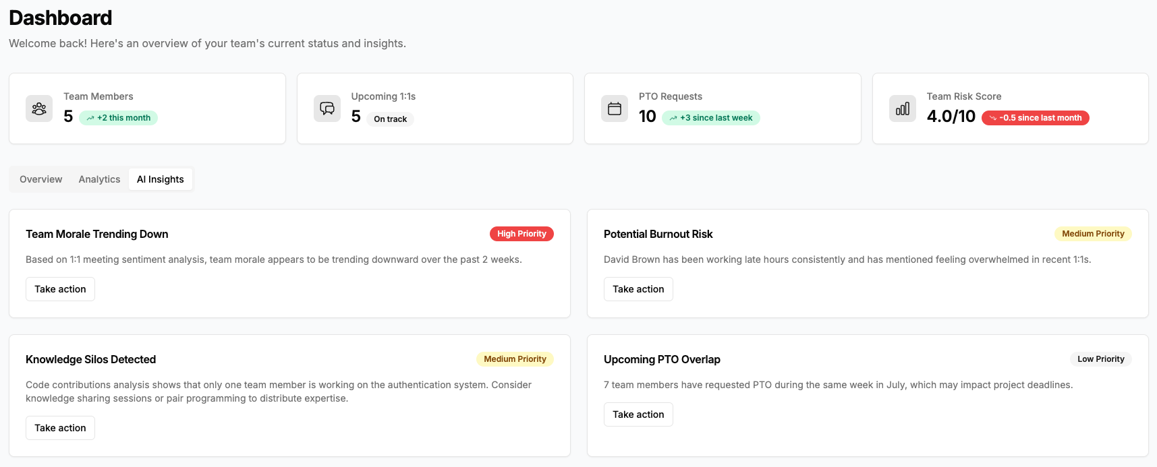Click the 4.0/10 risk score value

[x=951, y=117]
